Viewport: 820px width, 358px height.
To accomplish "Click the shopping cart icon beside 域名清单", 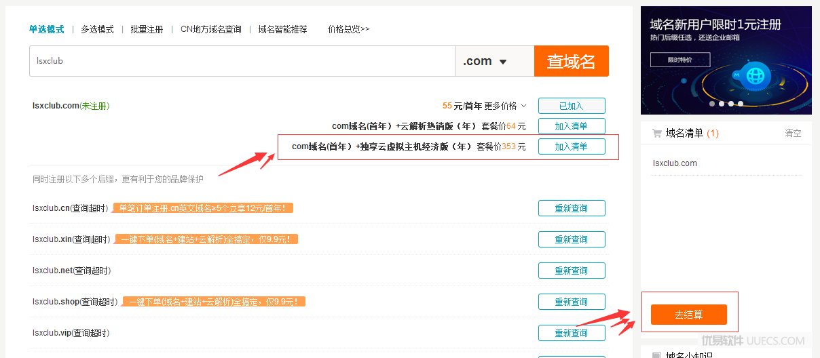I will (656, 133).
